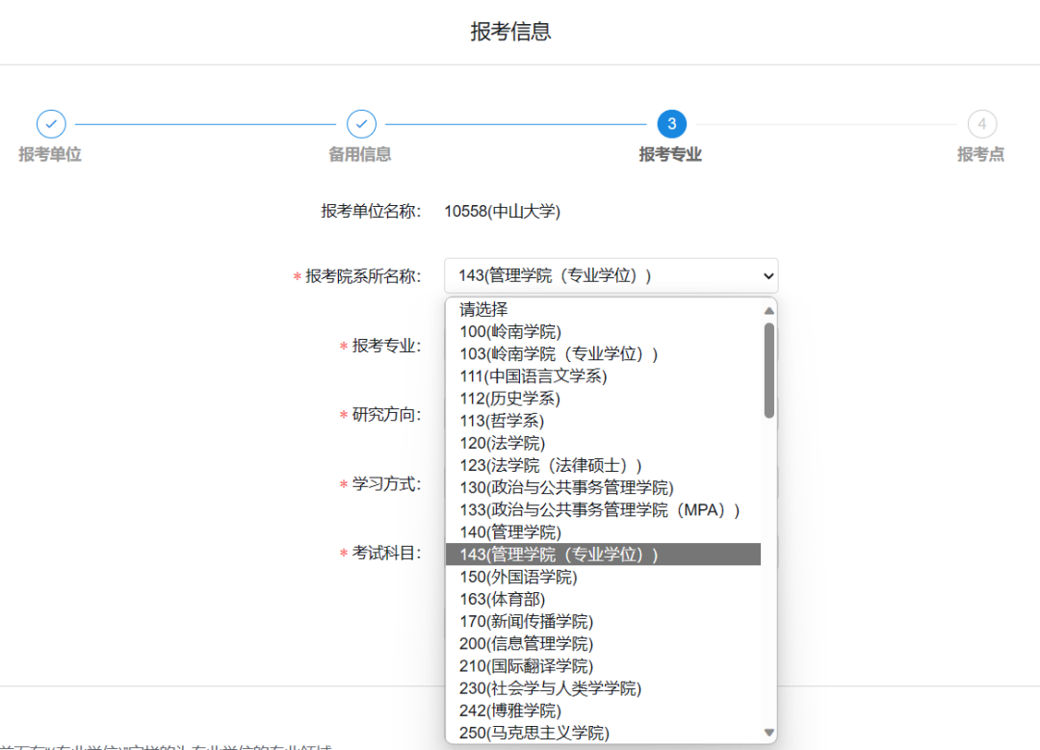Click the dropdown list scroll up arrow
This screenshot has width=1040, height=750.
[768, 311]
